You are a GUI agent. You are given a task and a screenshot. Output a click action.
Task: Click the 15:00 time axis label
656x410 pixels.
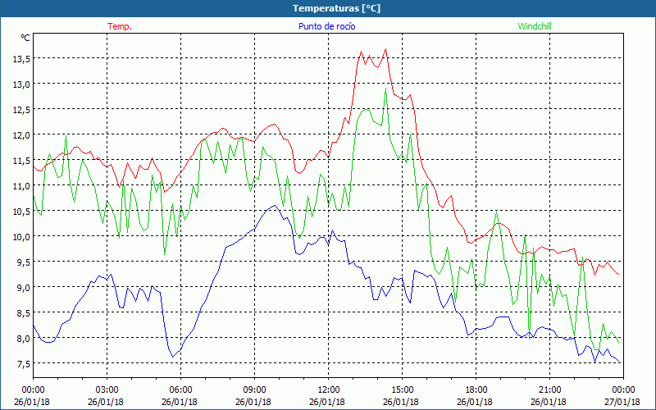pyautogui.click(x=402, y=389)
